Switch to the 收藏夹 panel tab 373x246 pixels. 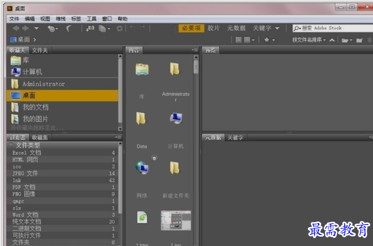17,50
